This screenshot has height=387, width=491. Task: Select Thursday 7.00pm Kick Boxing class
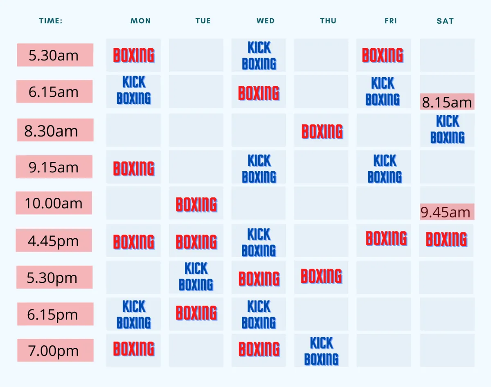(321, 350)
